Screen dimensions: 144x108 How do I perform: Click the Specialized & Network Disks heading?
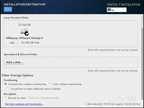coord(20,54)
